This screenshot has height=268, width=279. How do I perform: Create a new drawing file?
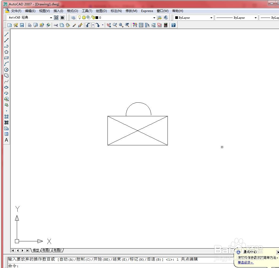click(10, 25)
